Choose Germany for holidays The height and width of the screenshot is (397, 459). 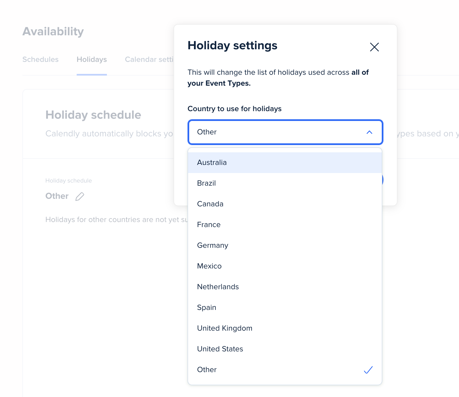click(x=213, y=246)
